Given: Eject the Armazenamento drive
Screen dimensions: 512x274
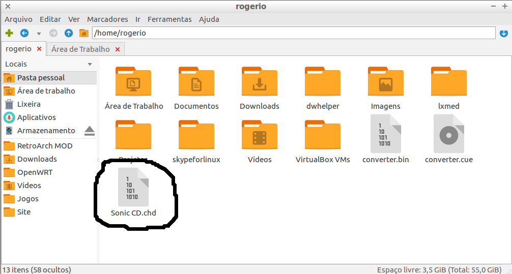Looking at the screenshot, I should [x=90, y=131].
